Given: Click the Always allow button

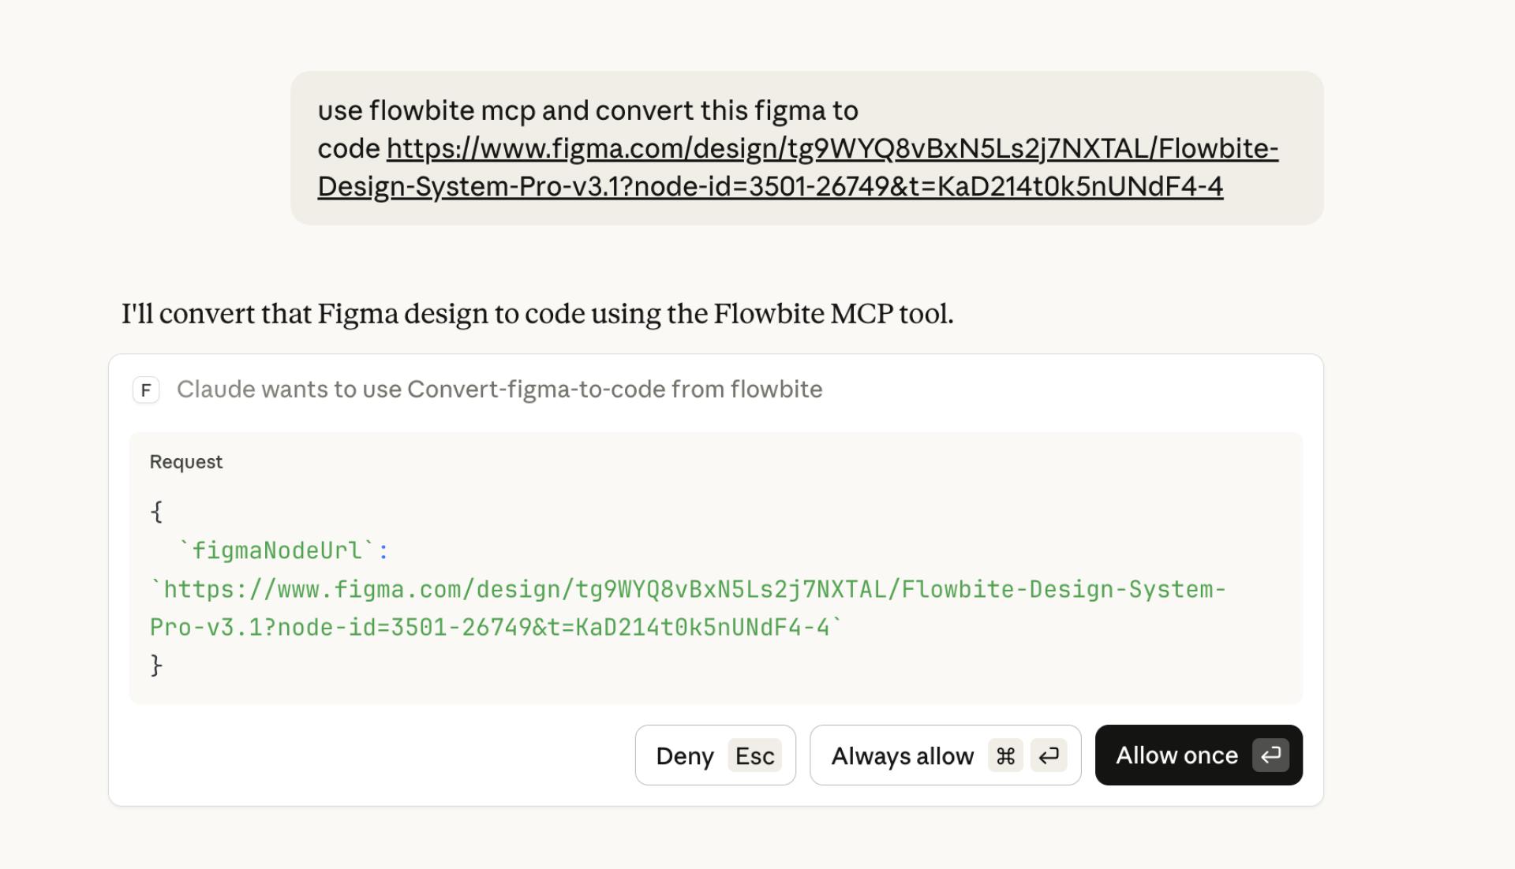Looking at the screenshot, I should click(x=902, y=755).
